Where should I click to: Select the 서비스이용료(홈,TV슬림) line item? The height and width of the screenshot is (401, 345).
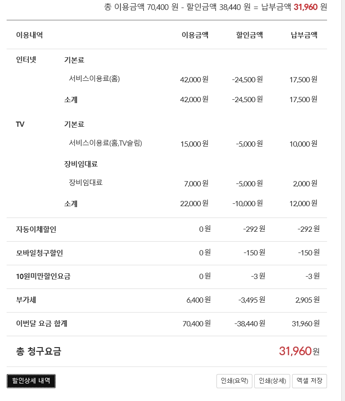(105, 143)
